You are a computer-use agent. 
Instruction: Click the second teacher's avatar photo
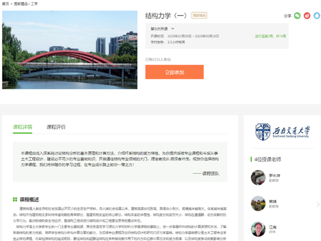[258, 204]
